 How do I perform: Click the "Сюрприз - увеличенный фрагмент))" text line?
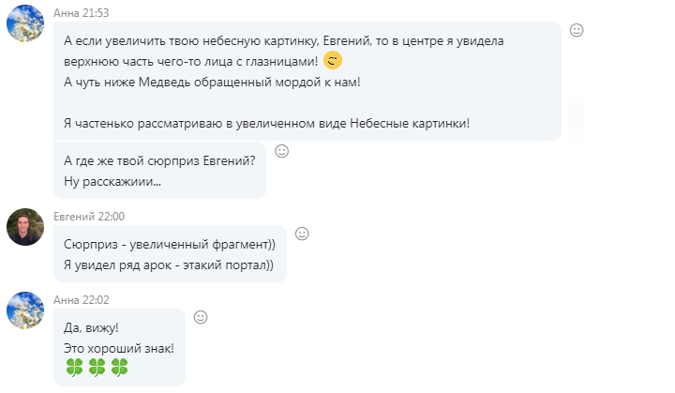point(169,243)
